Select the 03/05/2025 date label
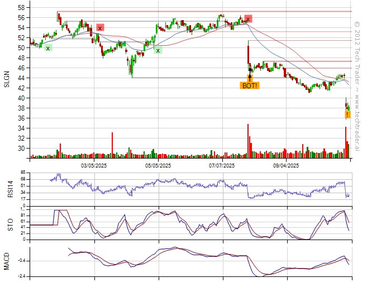Image resolution: width=367 pixels, height=287 pixels. [94, 166]
